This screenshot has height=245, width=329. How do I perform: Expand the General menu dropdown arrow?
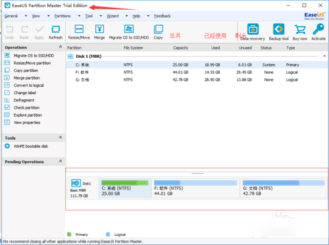(26, 16)
